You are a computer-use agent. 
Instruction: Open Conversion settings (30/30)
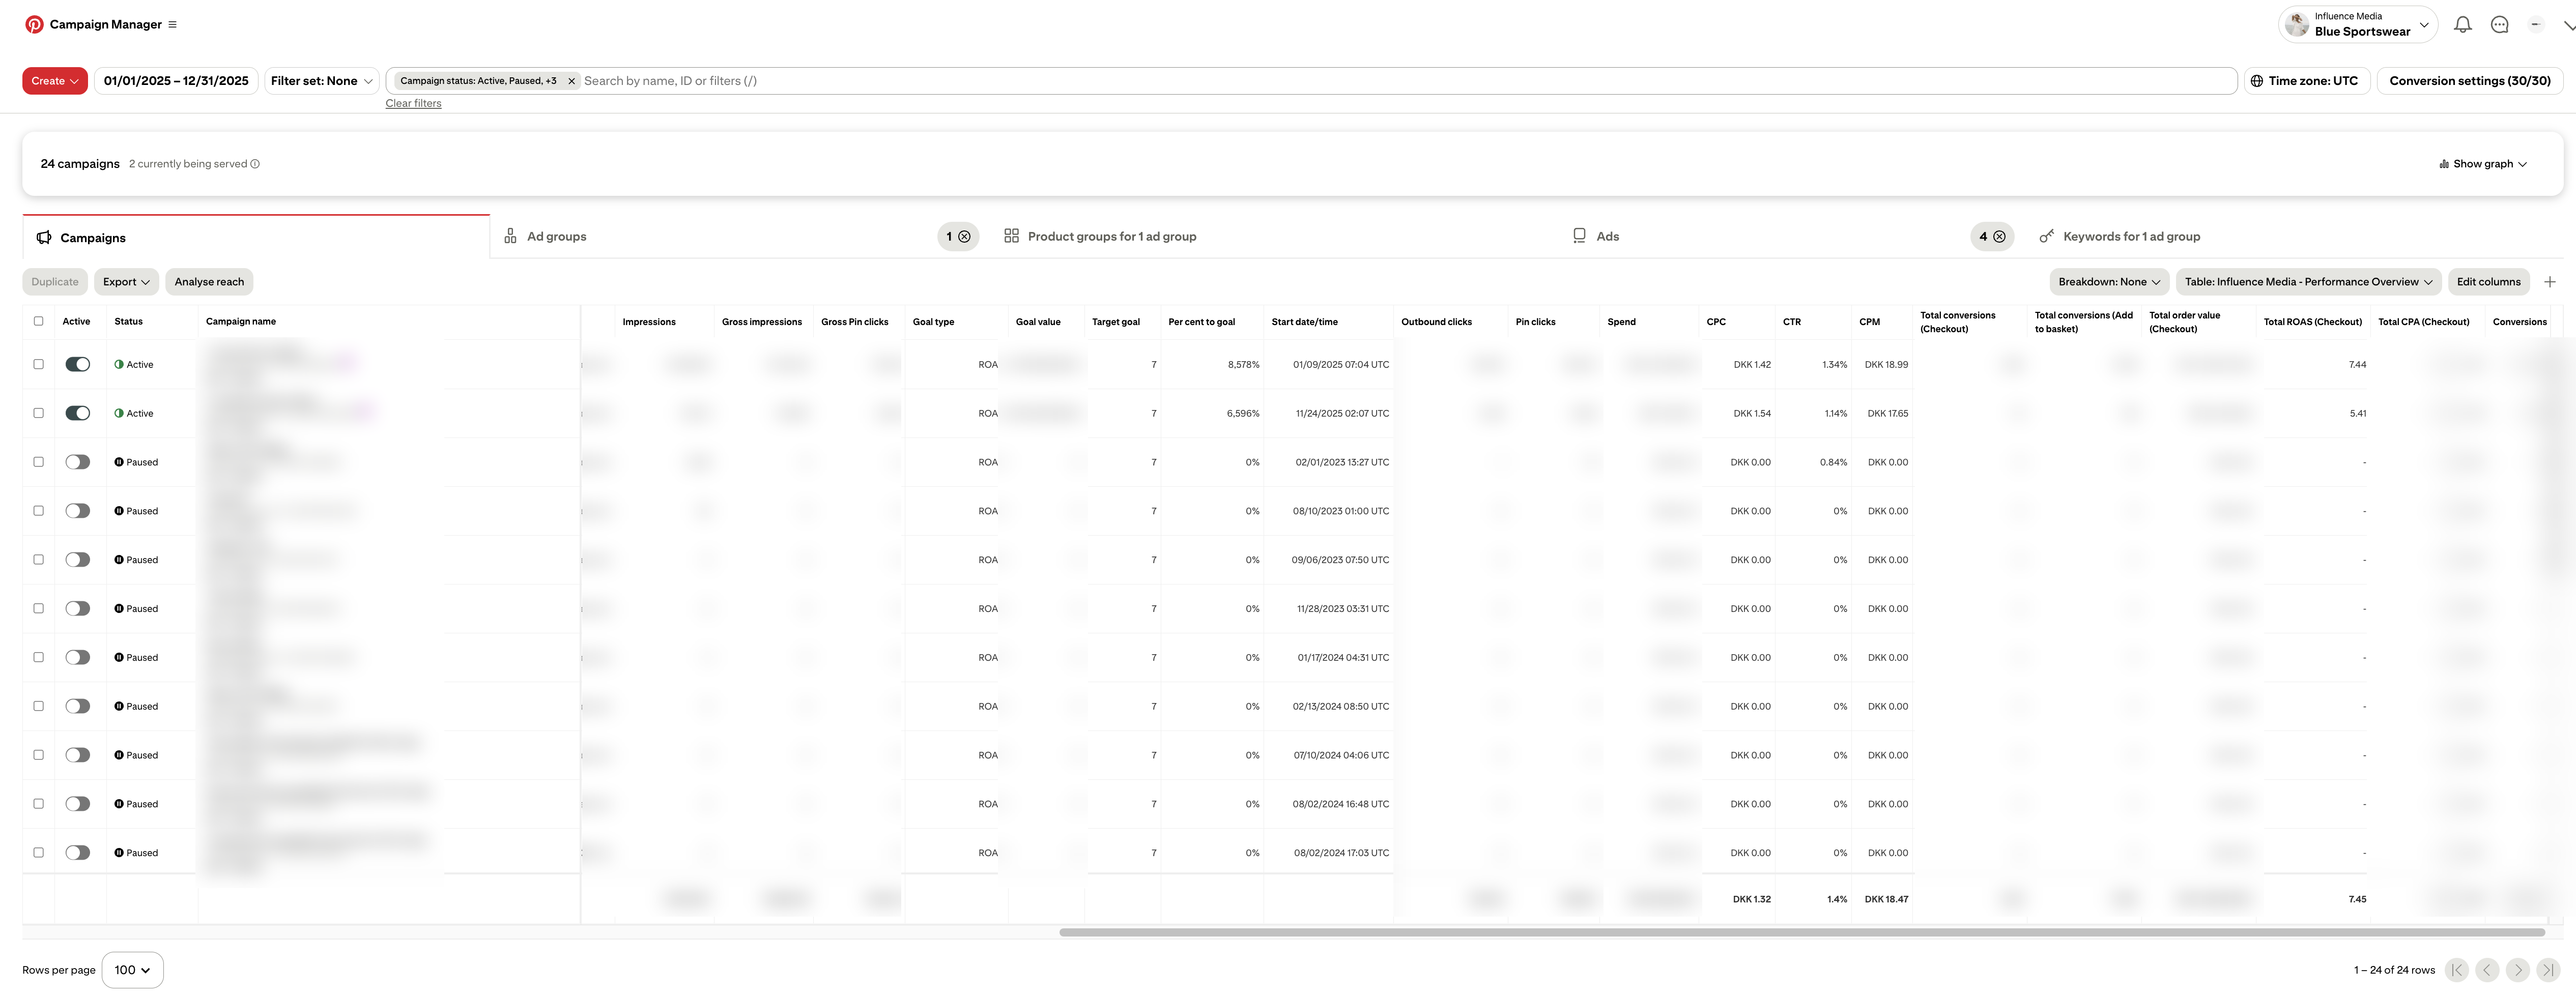(2469, 81)
